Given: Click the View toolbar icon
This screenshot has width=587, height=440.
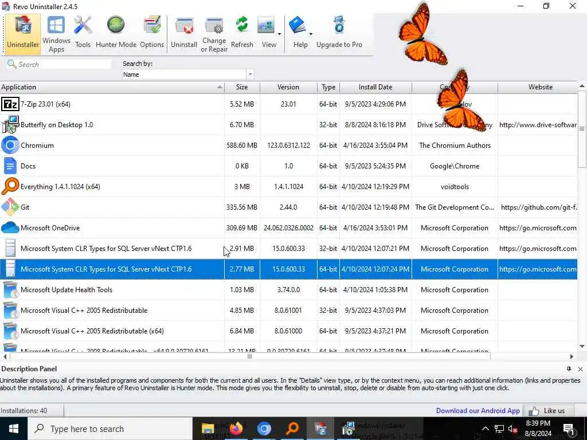Looking at the screenshot, I should pos(267,34).
